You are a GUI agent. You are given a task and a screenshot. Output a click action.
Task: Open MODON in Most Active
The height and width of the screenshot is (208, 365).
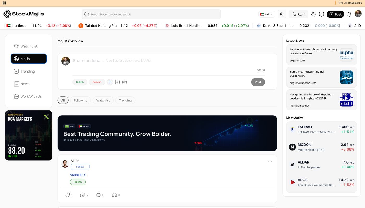click(x=321, y=147)
